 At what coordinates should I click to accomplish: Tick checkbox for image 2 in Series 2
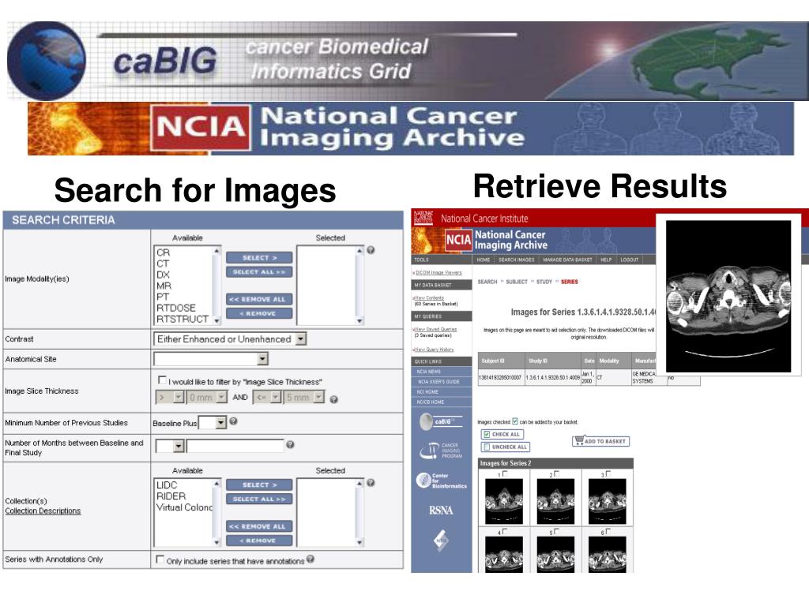(557, 473)
